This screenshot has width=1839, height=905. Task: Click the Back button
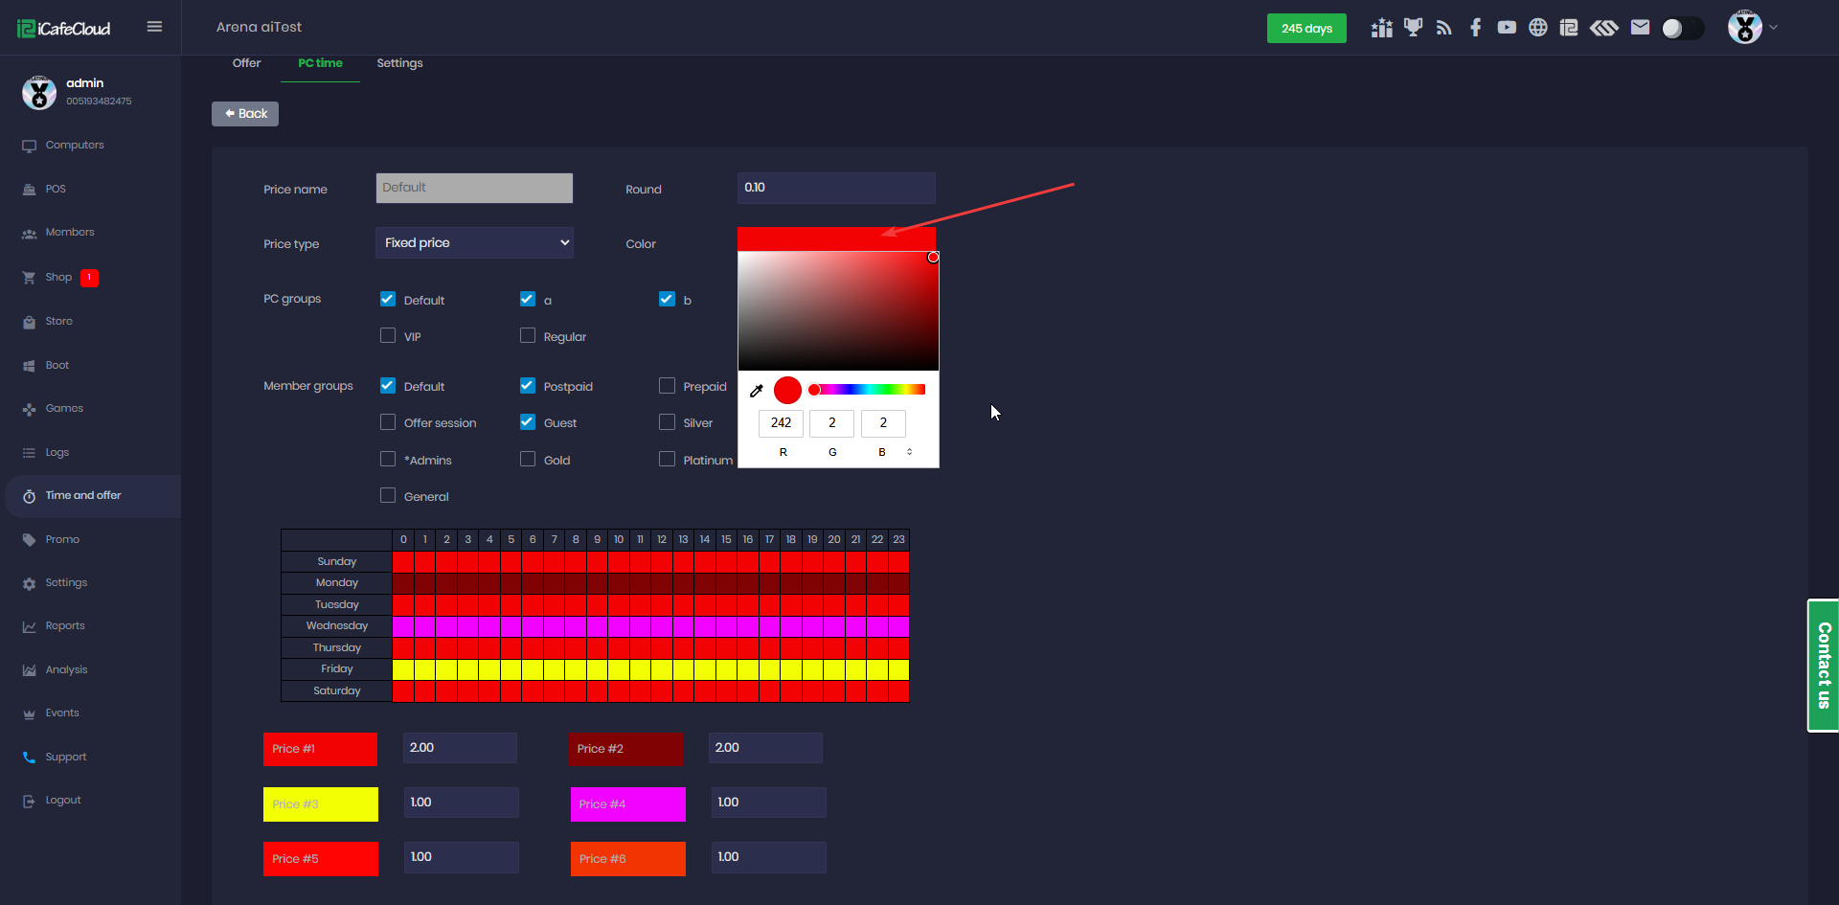[245, 114]
